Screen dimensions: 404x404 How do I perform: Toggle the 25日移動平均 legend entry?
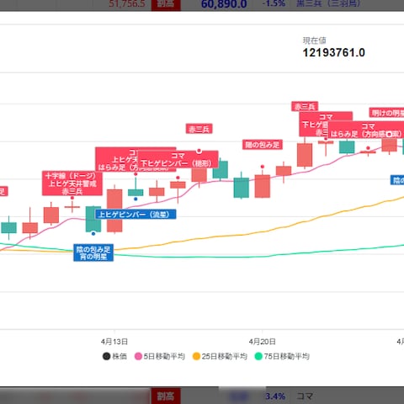click(x=220, y=356)
